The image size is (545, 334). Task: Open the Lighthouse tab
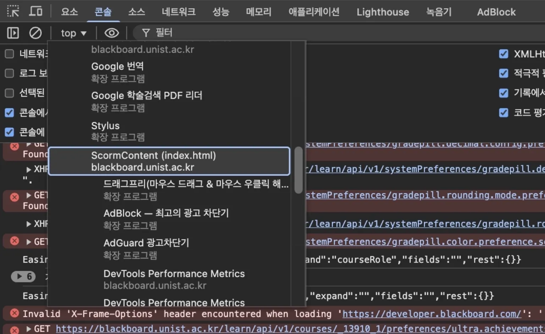tap(382, 12)
